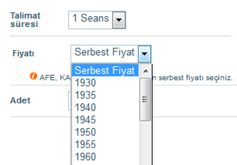Click the scrollbar track below the thumb
The width and height of the screenshot is (237, 165).
[145, 143]
